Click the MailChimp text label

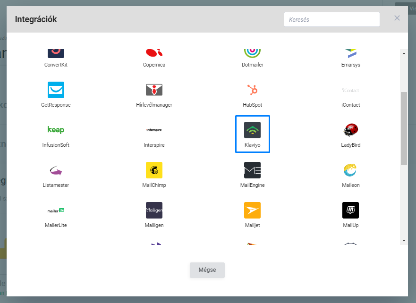154,185
